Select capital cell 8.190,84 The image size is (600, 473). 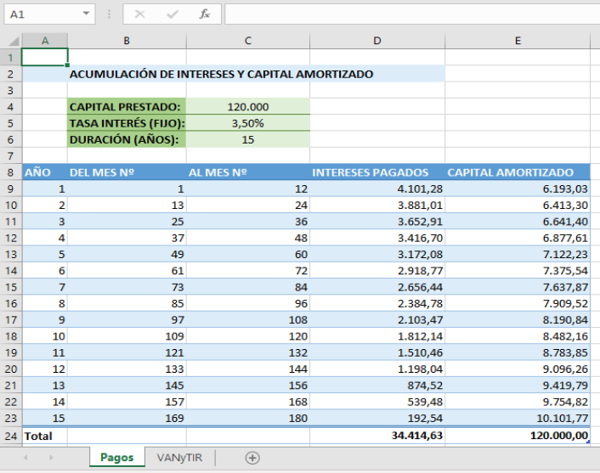[x=518, y=320]
